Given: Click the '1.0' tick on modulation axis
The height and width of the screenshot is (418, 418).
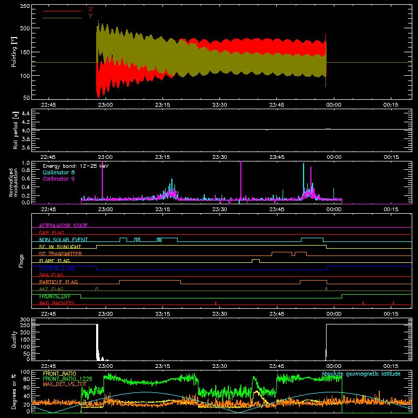Looking at the screenshot, I should click(26, 163).
